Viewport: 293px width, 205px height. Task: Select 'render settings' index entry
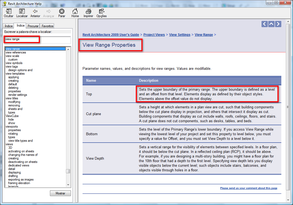click(x=18, y=95)
